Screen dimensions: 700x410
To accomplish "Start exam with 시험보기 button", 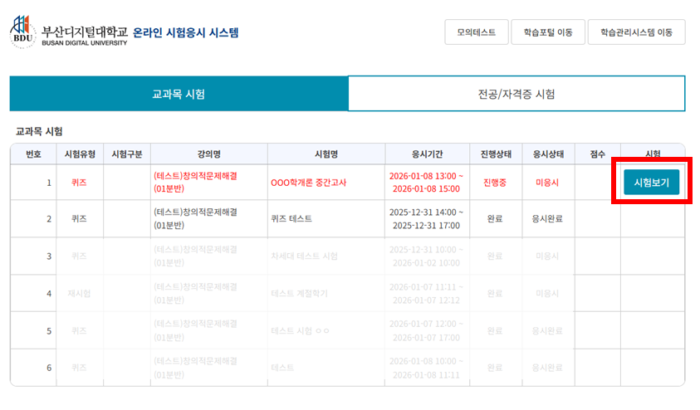I will pyautogui.click(x=651, y=182).
